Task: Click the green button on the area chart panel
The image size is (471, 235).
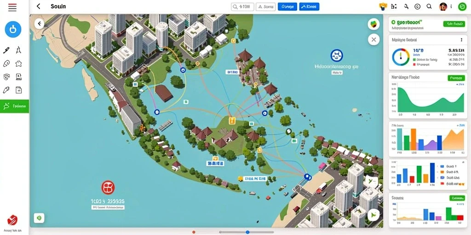Action: (x=456, y=78)
